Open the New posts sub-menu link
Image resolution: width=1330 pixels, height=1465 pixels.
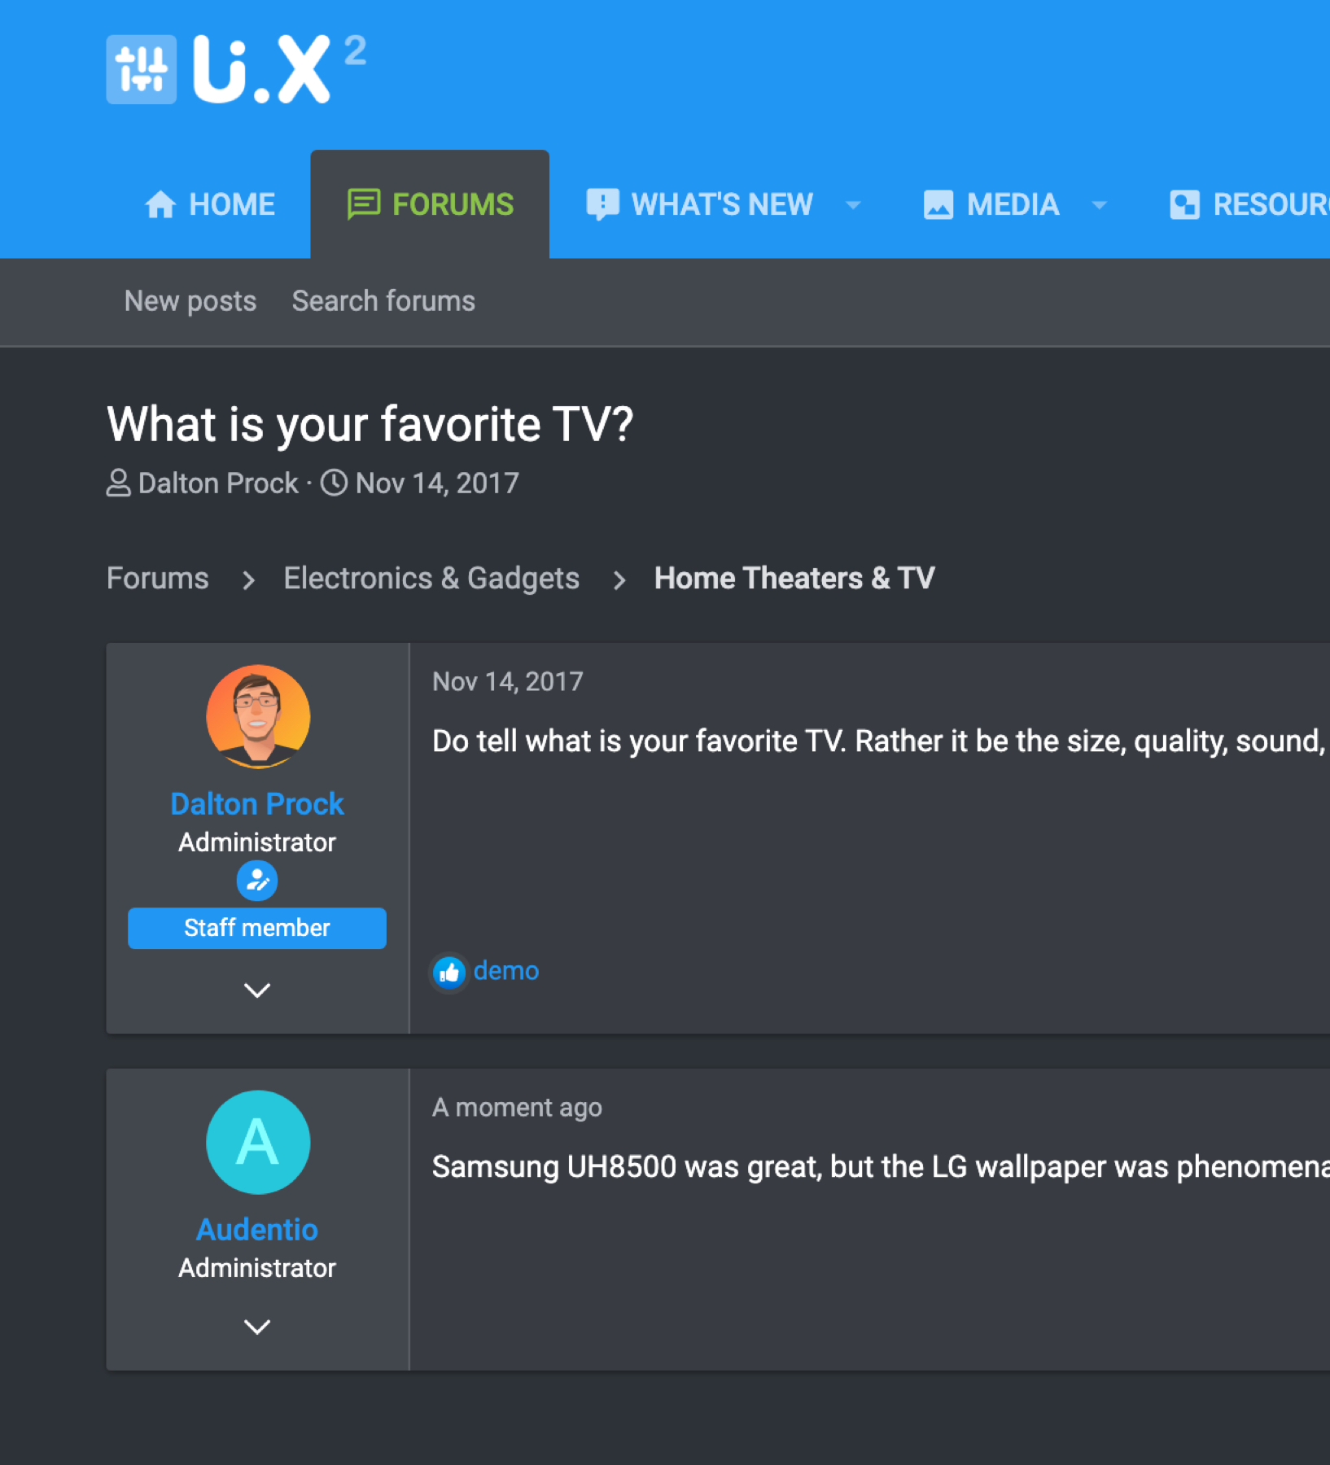point(190,301)
